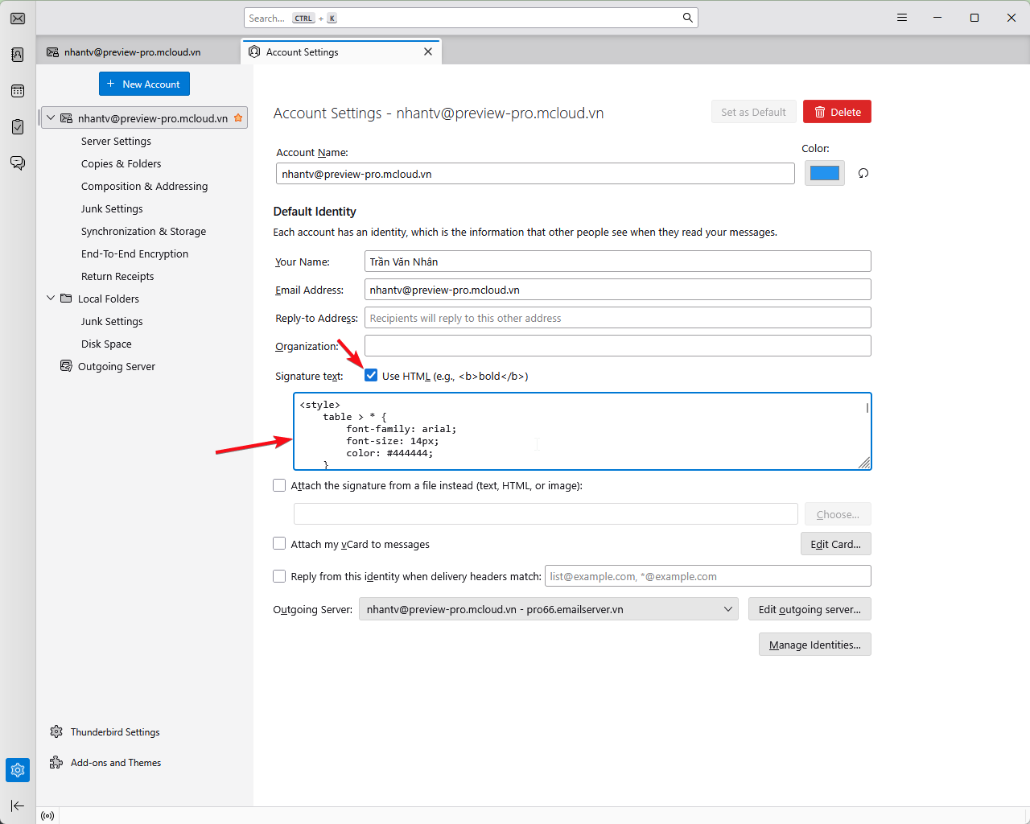Click the New Account button
This screenshot has height=824, width=1030.
(144, 84)
